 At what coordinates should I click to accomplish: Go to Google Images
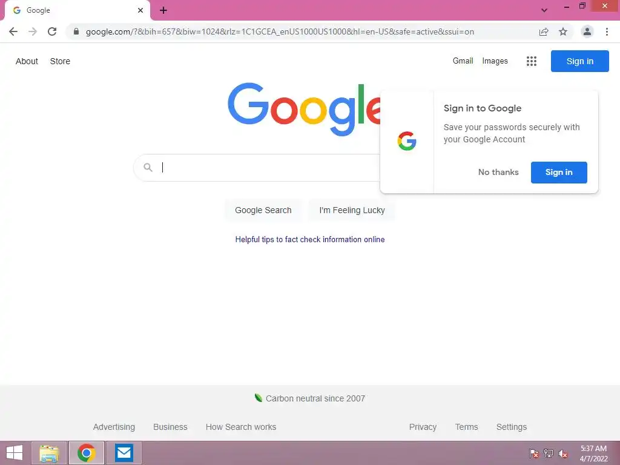[495, 61]
